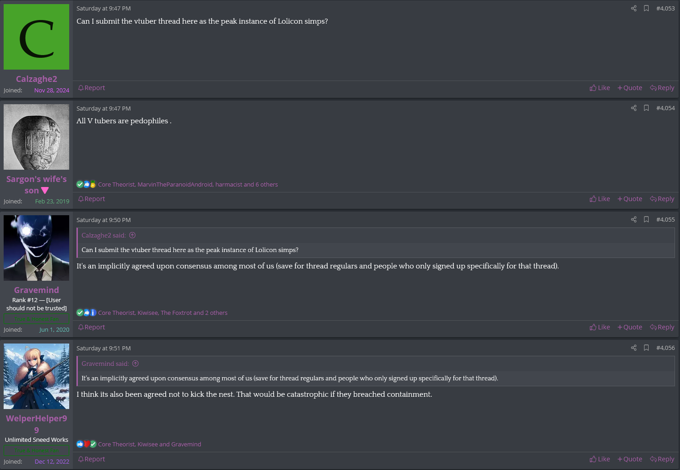
Task: Jump to Calzaghe2's quoted original post arrow
Action: click(x=132, y=235)
